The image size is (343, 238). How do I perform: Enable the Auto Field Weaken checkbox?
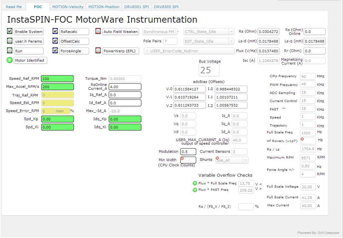98,31
